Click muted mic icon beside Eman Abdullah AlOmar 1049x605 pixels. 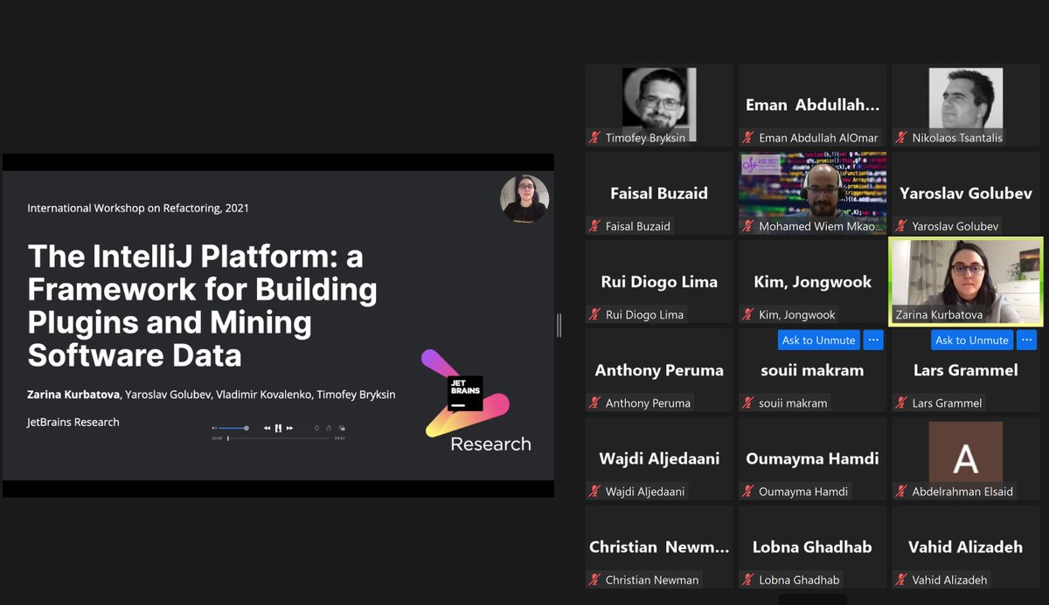click(748, 137)
